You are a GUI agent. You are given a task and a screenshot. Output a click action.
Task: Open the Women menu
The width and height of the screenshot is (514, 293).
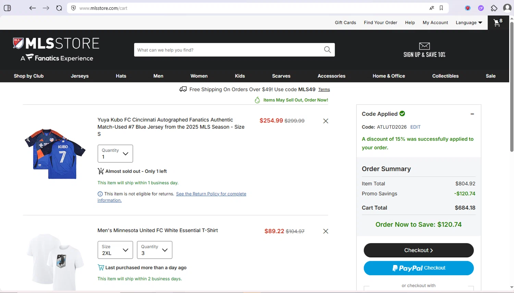(199, 76)
